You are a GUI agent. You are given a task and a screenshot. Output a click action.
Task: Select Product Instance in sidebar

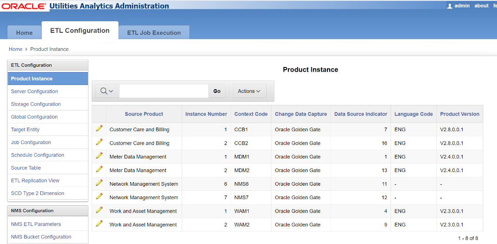(48, 79)
